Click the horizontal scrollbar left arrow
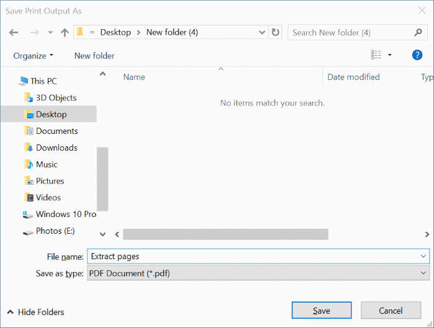Image resolution: width=434 pixels, height=328 pixels. [x=117, y=234]
